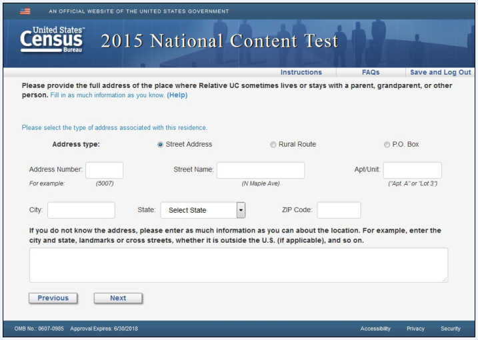The image size is (478, 340).
Task: Open the Instructions tab
Action: coord(301,72)
